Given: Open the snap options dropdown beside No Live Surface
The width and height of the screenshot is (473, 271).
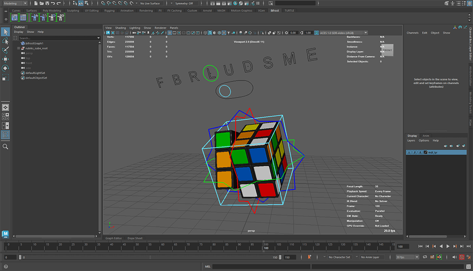Looking at the screenshot, I should (137, 3).
